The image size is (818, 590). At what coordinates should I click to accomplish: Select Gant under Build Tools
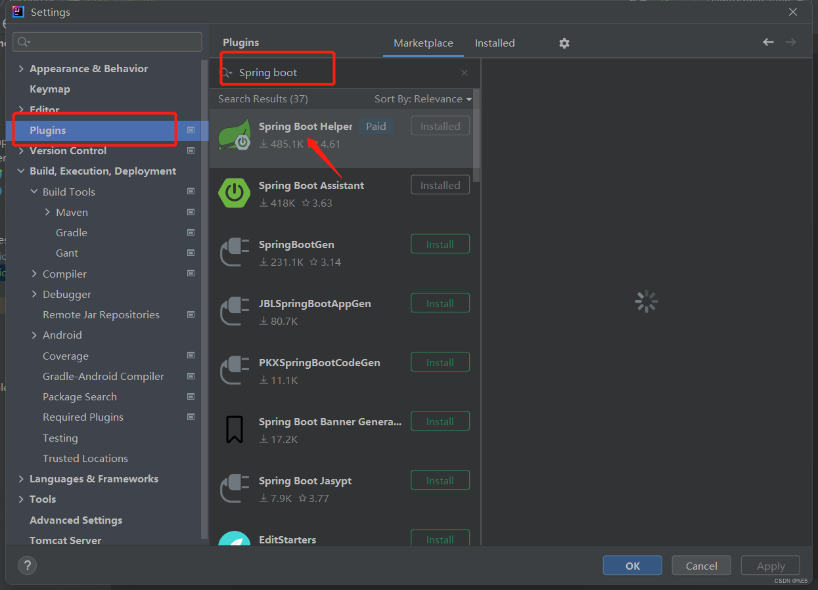pyautogui.click(x=66, y=253)
